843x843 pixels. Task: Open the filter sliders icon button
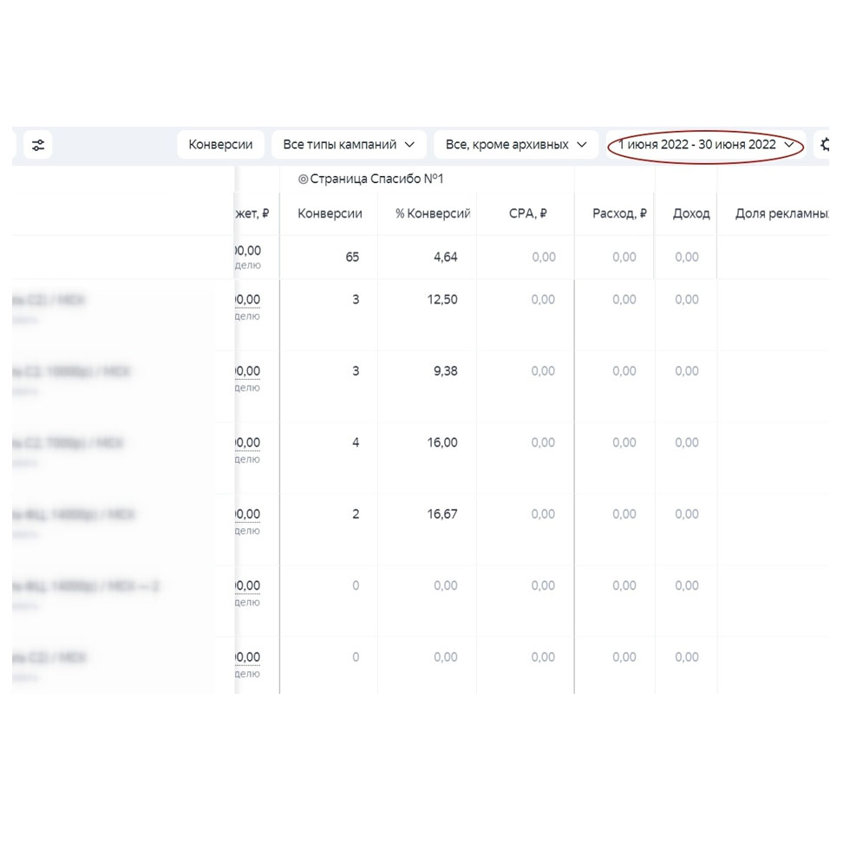(x=38, y=145)
